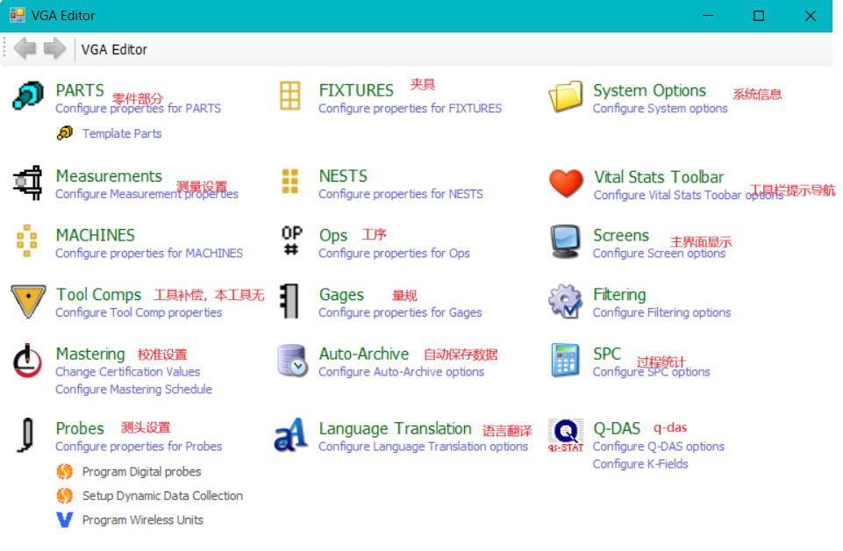Open the Q-DAS heading
The height and width of the screenshot is (551, 843).
click(x=617, y=429)
